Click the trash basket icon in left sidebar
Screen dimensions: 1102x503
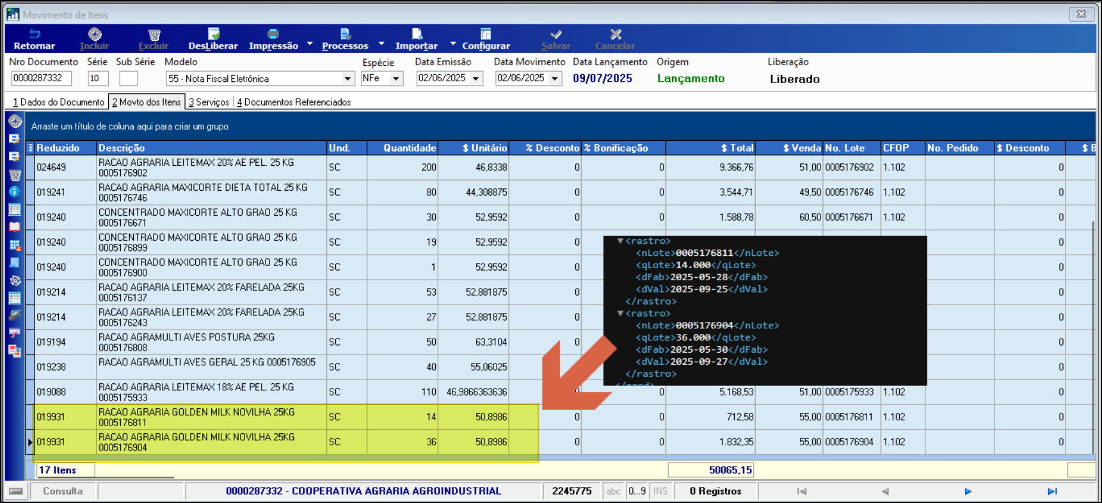(x=15, y=175)
